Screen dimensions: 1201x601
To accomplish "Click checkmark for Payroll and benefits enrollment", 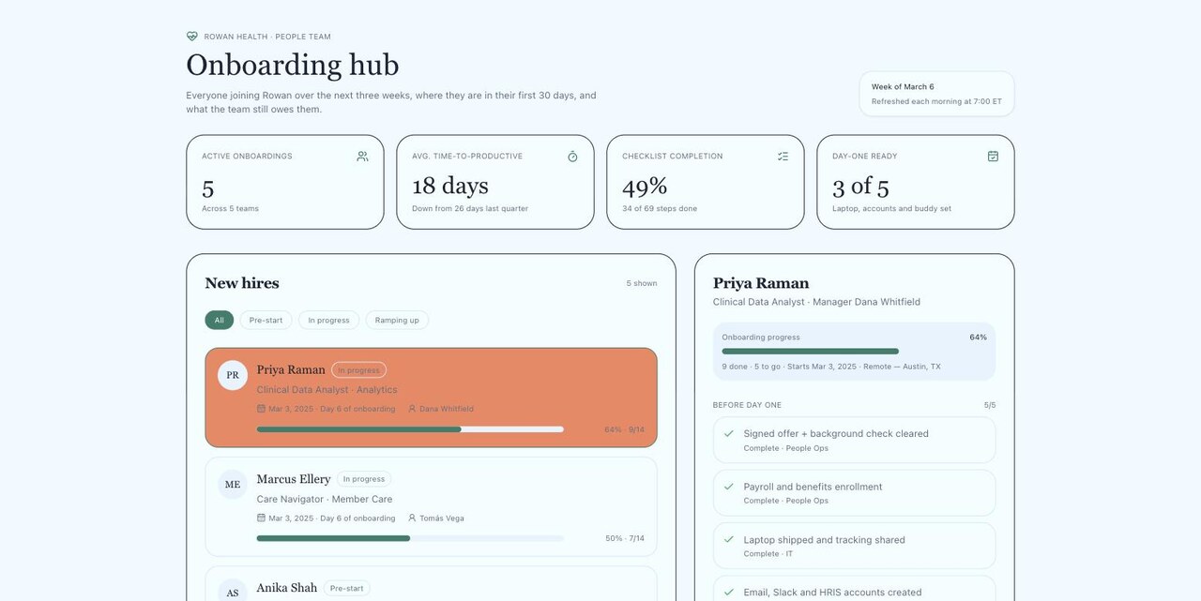I will (728, 487).
